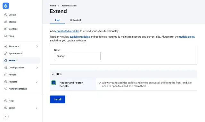This screenshot has height=122, width=205.
Task: Click the Content page icon
Action: click(x=6, y=29)
